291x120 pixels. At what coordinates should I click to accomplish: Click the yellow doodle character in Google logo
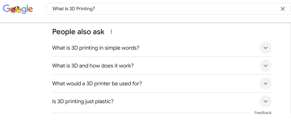click(x=19, y=10)
